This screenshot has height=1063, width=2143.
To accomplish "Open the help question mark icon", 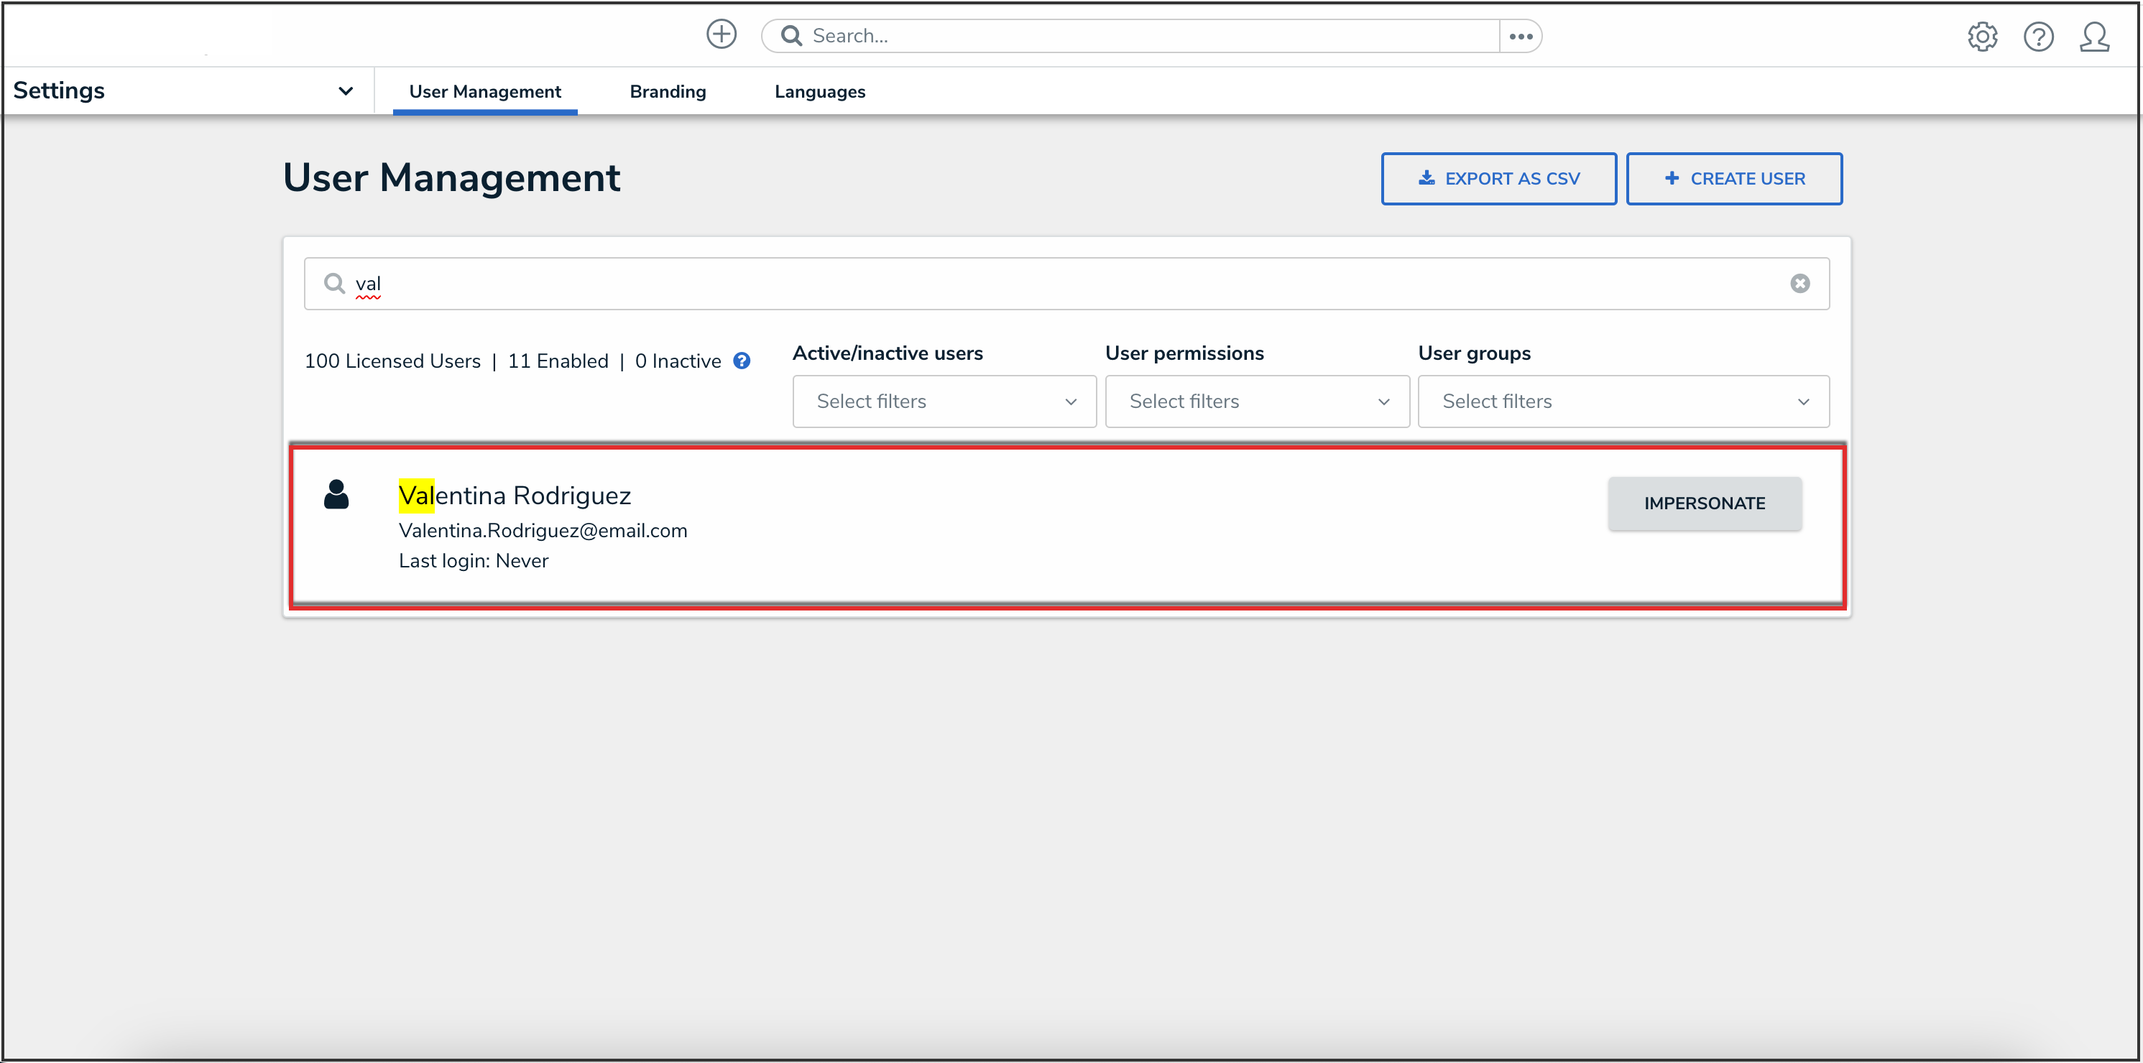I will 2038,37.
